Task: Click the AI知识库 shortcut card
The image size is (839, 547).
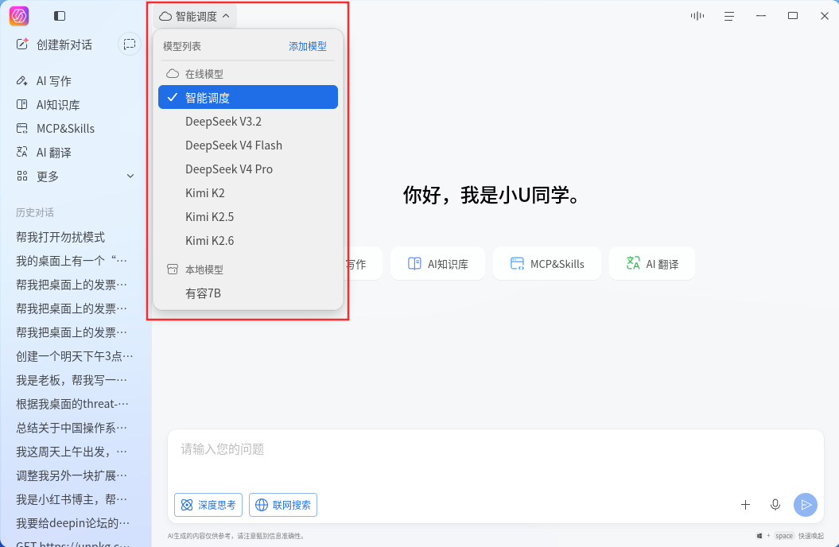Action: pos(437,264)
